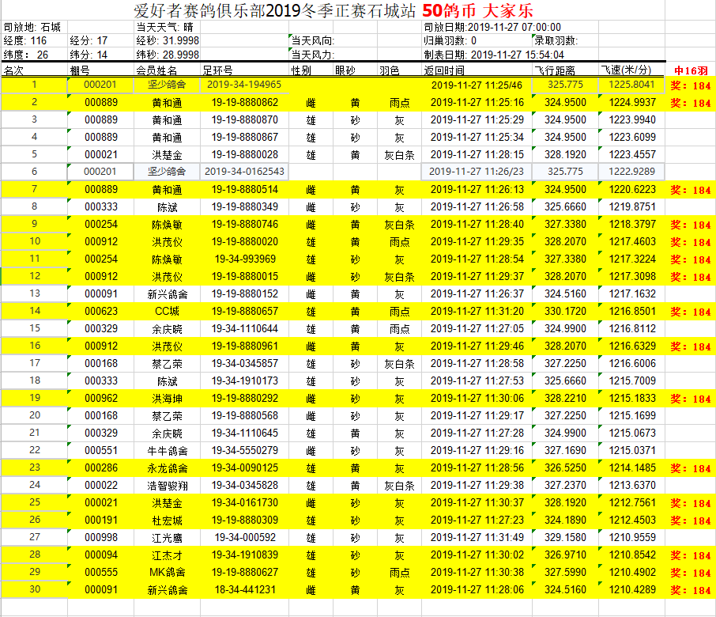The height and width of the screenshot is (617, 716).
Task: Click ring number 19-19-8880020 in rank 10
Action: tap(245, 241)
